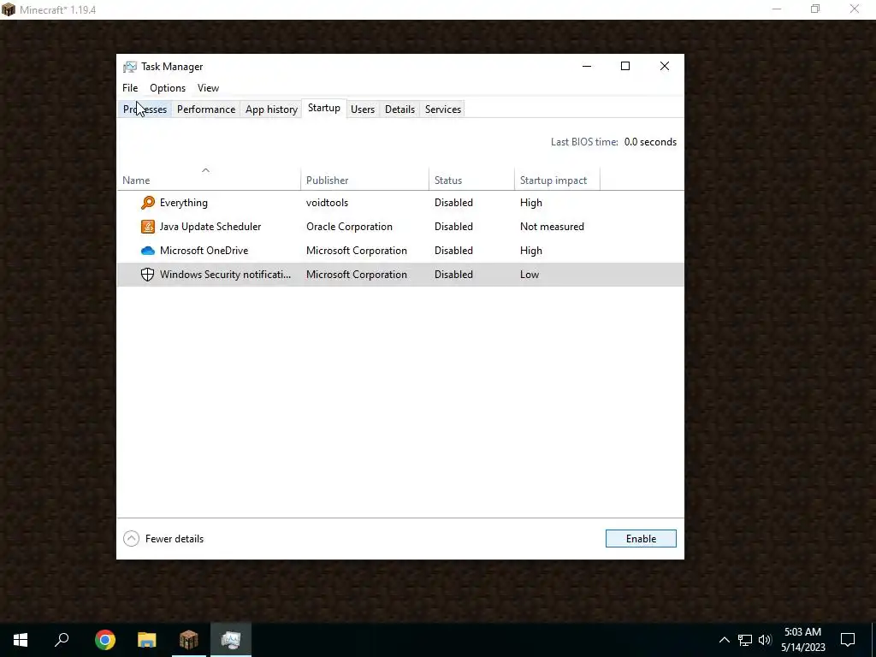Select the Everything startup row name
The width and height of the screenshot is (876, 657).
pyautogui.click(x=184, y=202)
